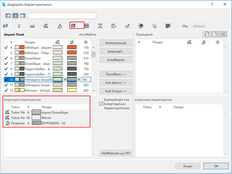This screenshot has height=174, width=232.
Task: Open the Composites tab icon
Action: [87, 26]
